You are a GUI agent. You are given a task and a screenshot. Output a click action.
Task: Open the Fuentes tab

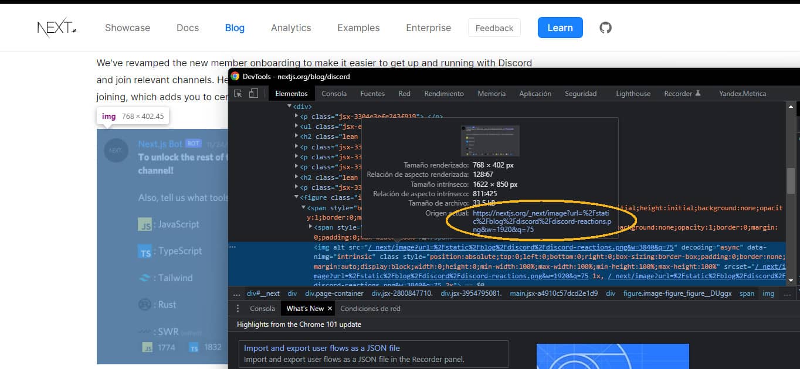[x=372, y=93]
